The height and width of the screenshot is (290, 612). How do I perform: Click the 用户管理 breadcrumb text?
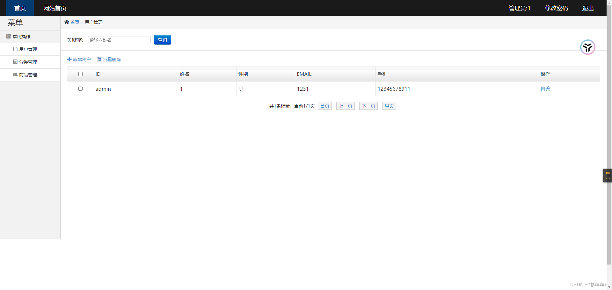pos(94,22)
